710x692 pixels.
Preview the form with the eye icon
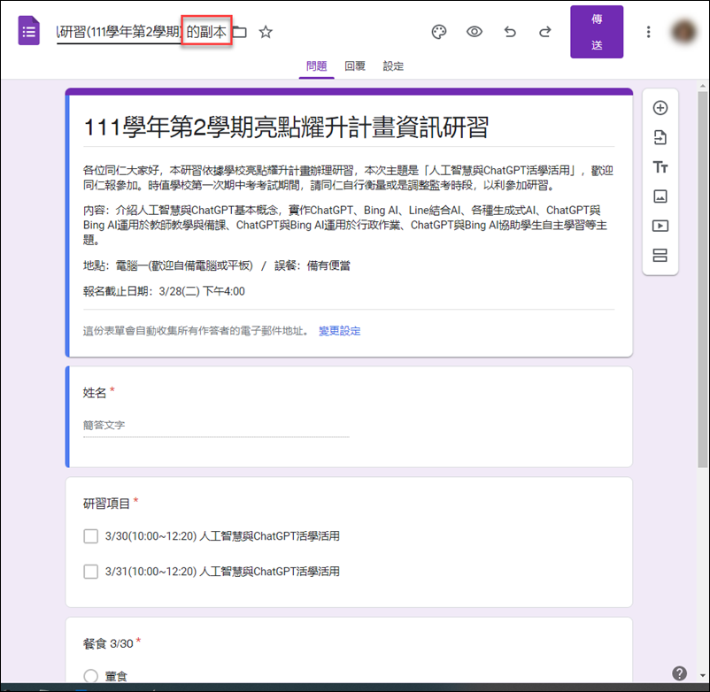pyautogui.click(x=475, y=31)
